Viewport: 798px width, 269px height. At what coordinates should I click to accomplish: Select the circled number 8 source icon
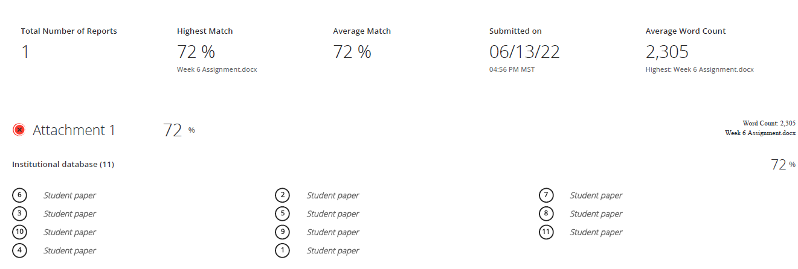coord(545,214)
